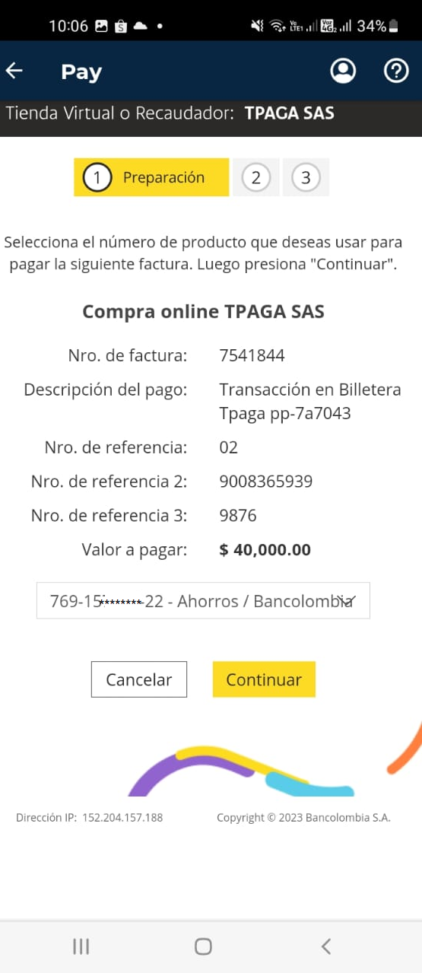Tap the Android home button icon
The image size is (422, 973).
coord(203,946)
